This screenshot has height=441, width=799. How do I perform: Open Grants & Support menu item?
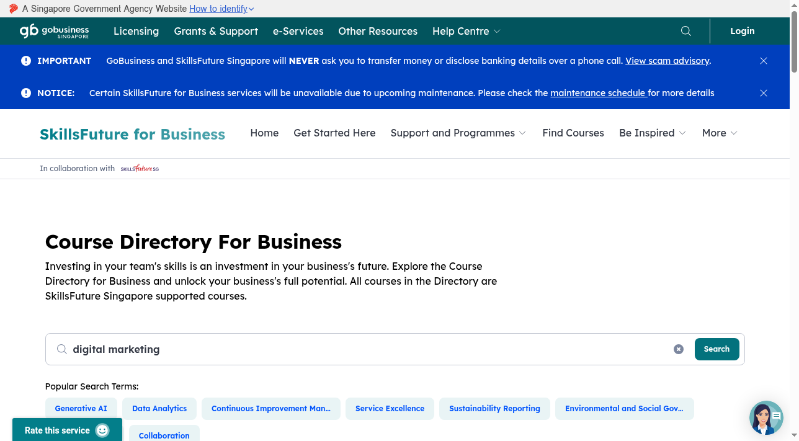[216, 31]
